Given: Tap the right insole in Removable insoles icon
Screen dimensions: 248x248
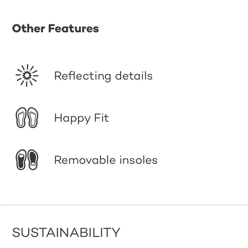Looking at the screenshot, I should click(33, 159).
